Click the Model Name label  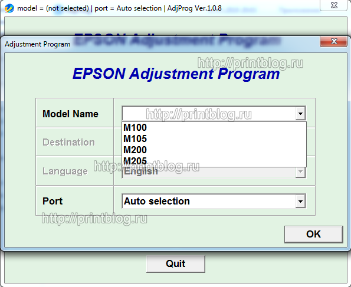(70, 114)
